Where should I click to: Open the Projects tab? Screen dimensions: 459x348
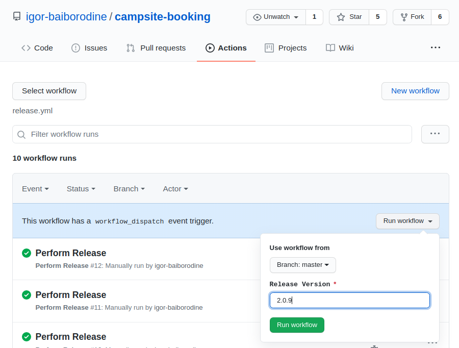[x=286, y=48]
